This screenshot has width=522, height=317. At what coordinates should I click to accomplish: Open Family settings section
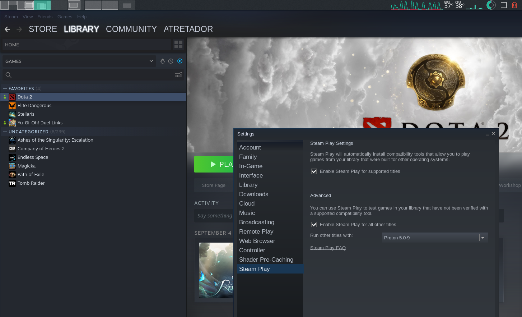270,157
